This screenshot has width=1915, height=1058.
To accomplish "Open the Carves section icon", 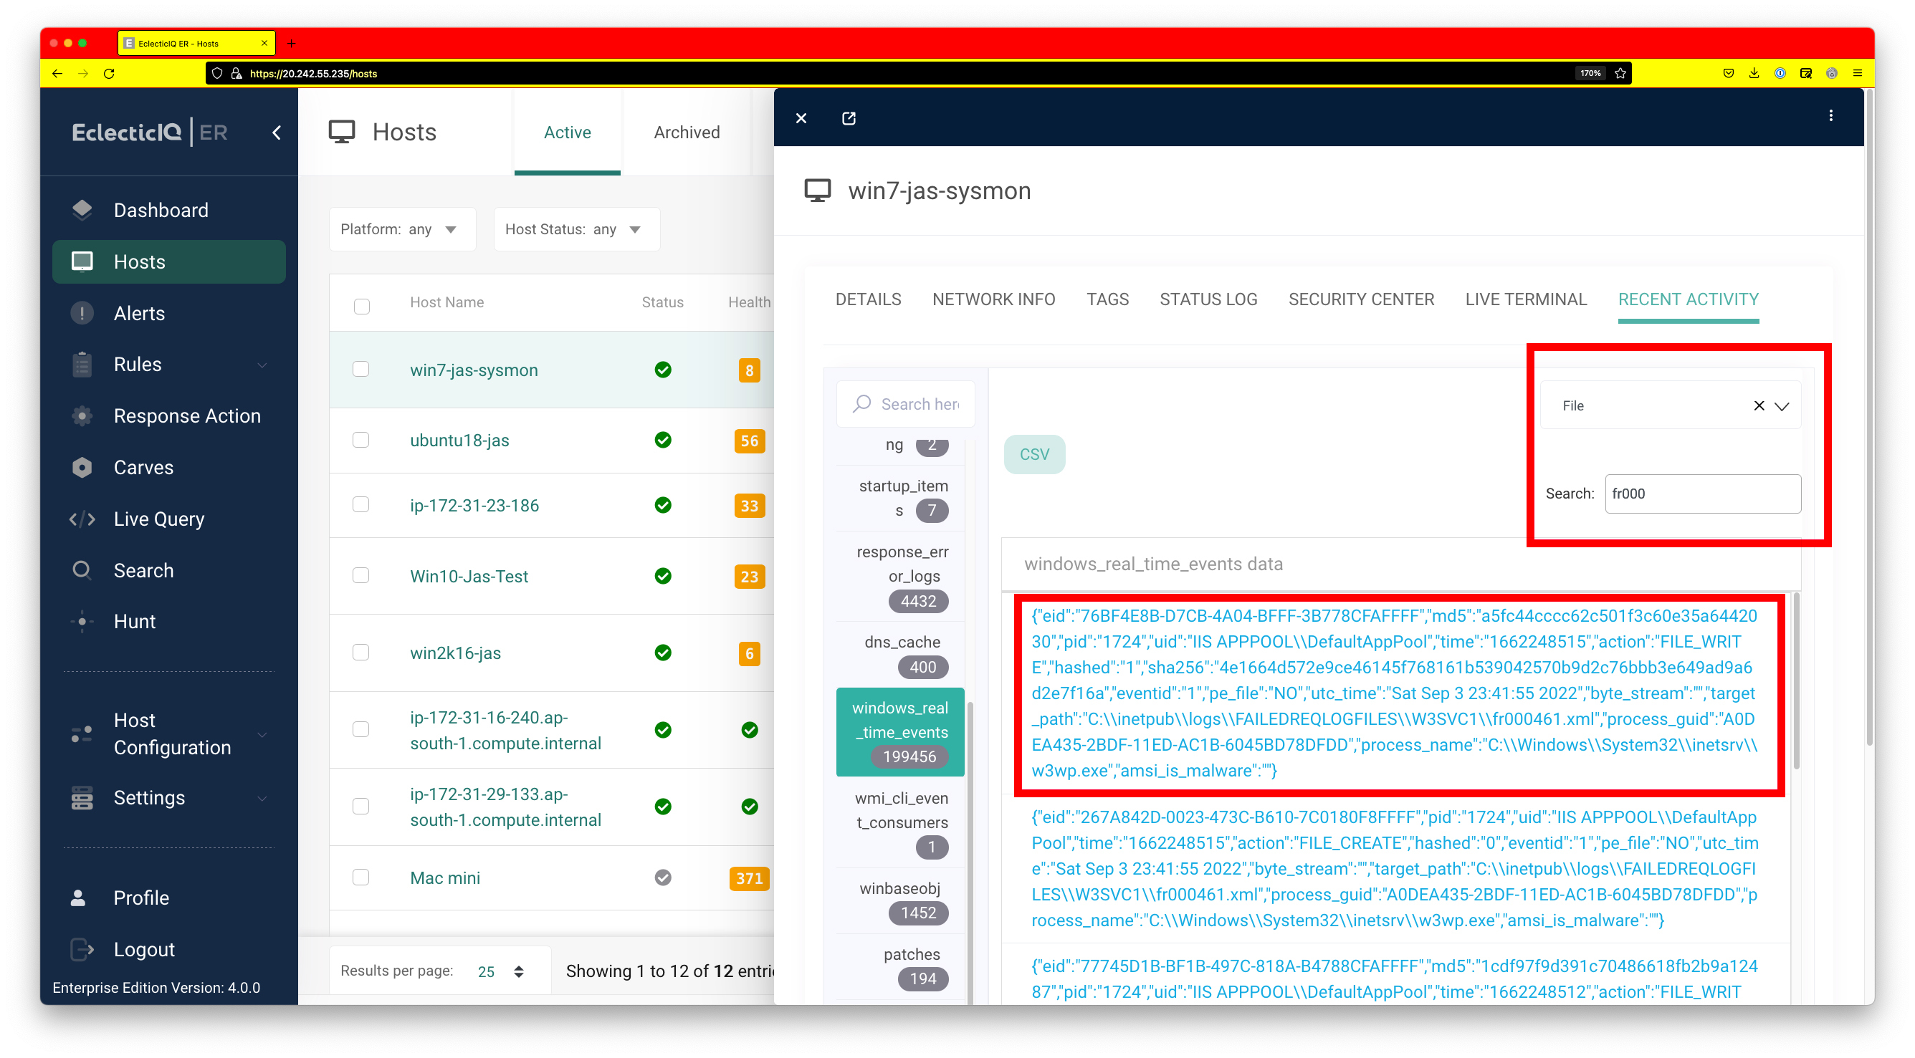I will click(82, 466).
